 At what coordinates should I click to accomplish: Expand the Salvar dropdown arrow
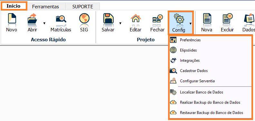(120, 23)
